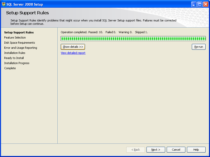Select Disk Space Requirements step
This screenshot has height=157, width=210.
19,43
